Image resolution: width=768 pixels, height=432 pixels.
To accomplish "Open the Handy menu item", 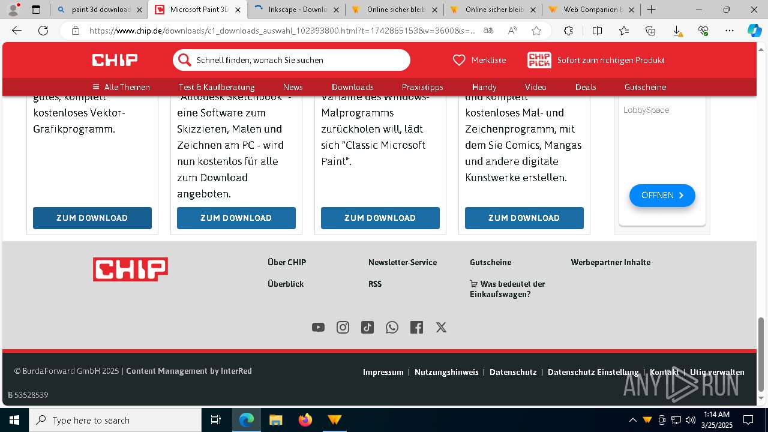I will pos(484,87).
